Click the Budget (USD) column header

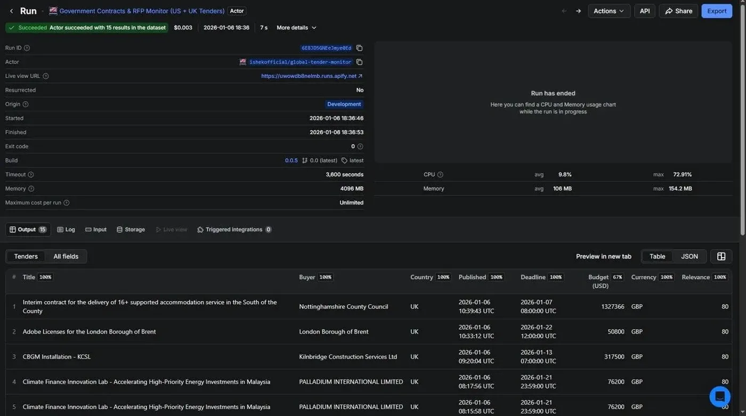[599, 281]
